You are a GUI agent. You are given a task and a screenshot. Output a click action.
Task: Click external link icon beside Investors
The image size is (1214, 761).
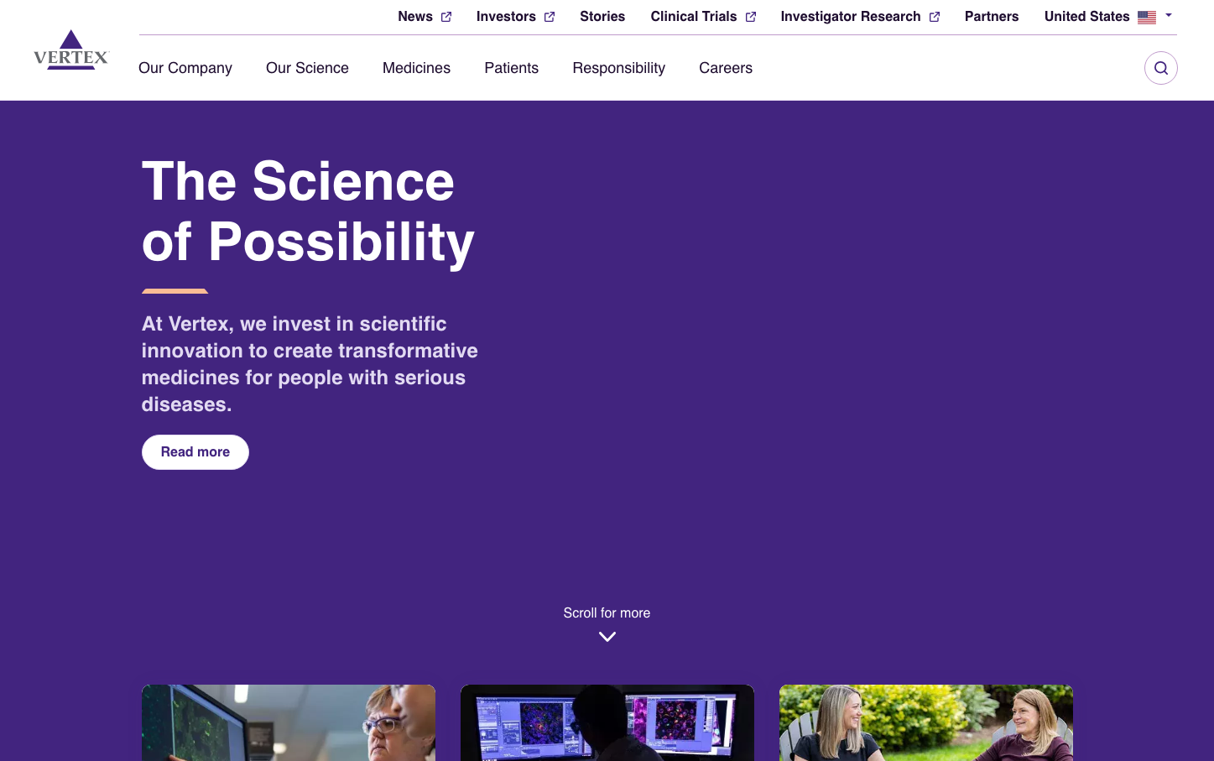click(x=550, y=17)
